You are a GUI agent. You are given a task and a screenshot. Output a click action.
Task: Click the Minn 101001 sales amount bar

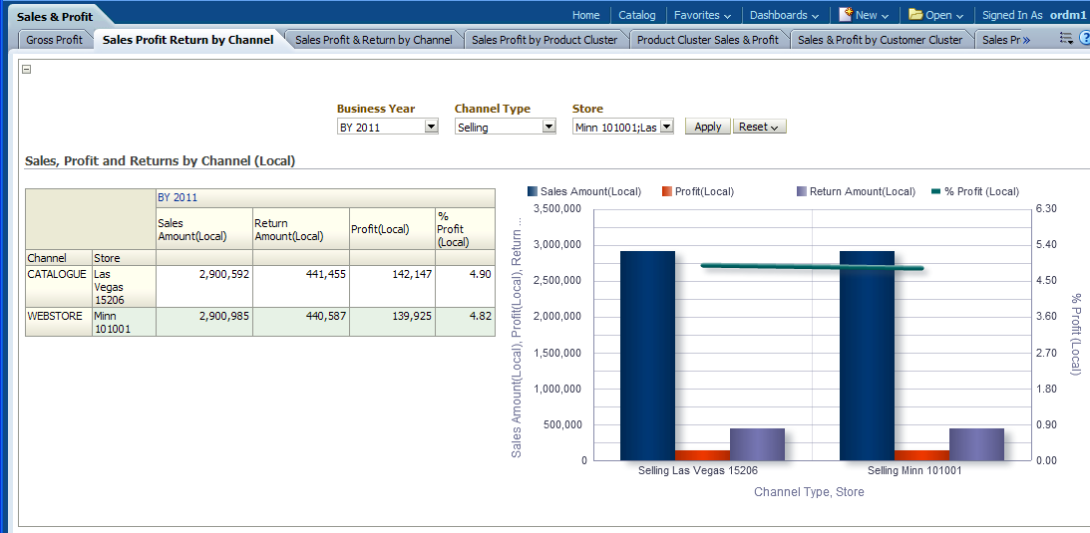point(867,356)
